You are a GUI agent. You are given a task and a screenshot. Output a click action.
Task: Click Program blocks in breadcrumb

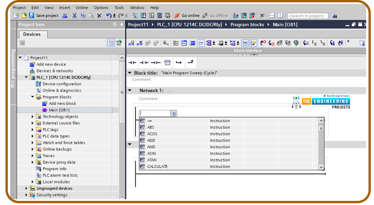[247, 25]
